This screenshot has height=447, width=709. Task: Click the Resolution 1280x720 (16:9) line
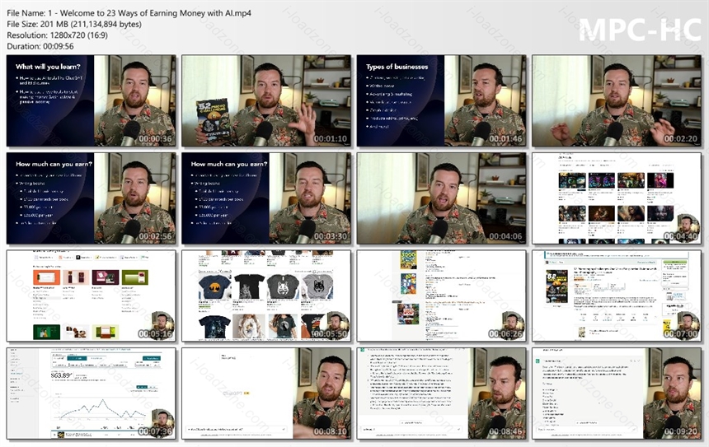tap(58, 35)
